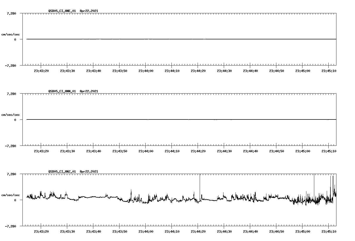Click the cm/sec/sec unit label of middle plot
355x241 pixels.
tap(11, 115)
